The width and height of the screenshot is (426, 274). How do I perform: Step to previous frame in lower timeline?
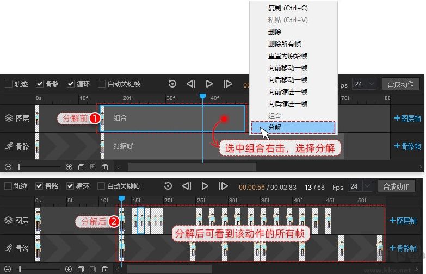(x=187, y=186)
